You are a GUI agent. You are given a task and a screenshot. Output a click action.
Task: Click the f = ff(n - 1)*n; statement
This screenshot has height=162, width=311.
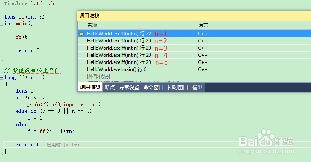point(51,131)
